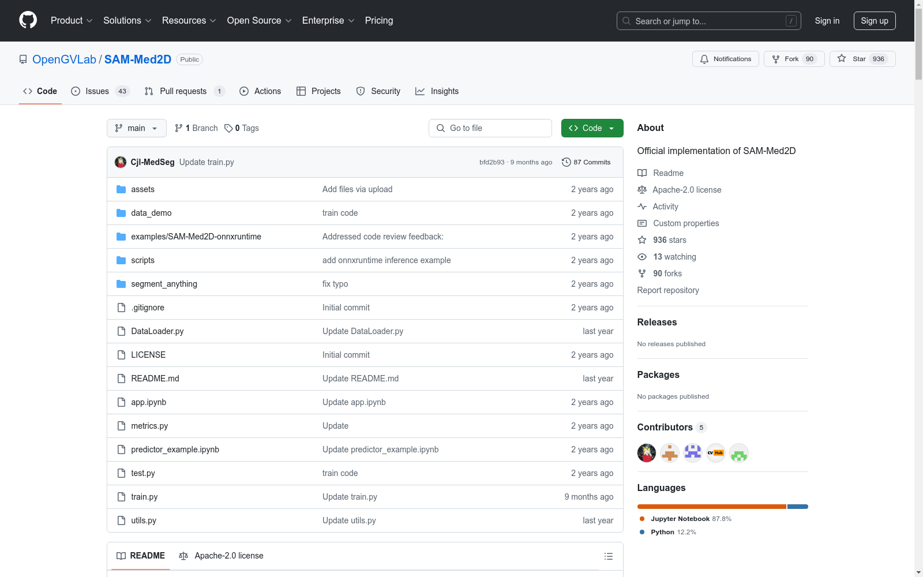
Task: Open the assets folder
Action: click(x=142, y=189)
